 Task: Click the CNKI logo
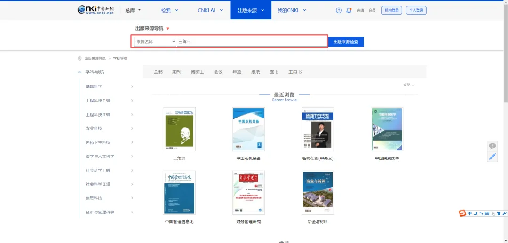coord(96,10)
